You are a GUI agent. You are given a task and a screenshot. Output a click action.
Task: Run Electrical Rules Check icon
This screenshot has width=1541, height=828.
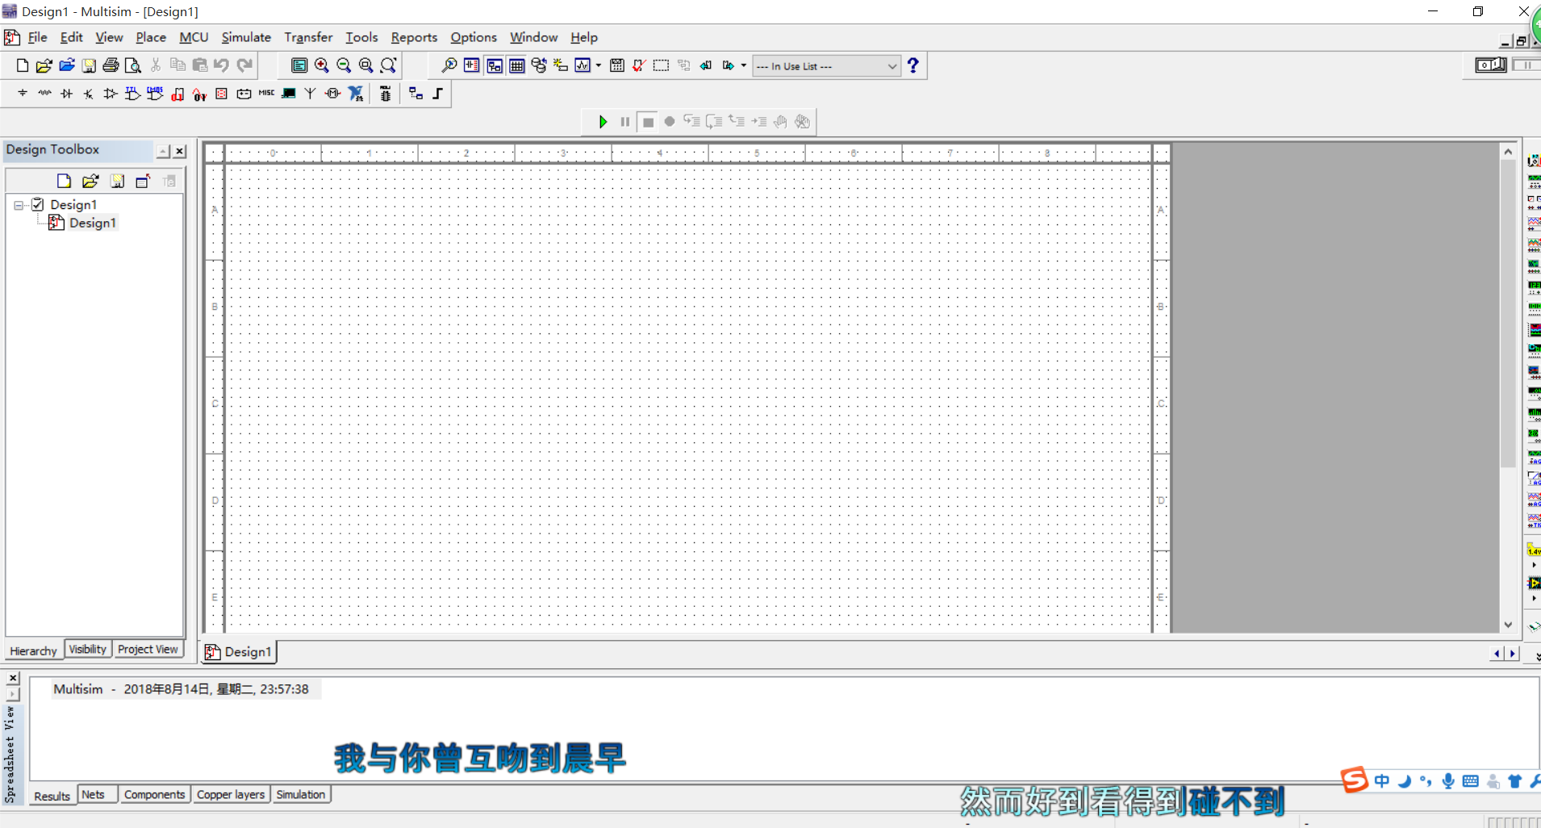639,65
